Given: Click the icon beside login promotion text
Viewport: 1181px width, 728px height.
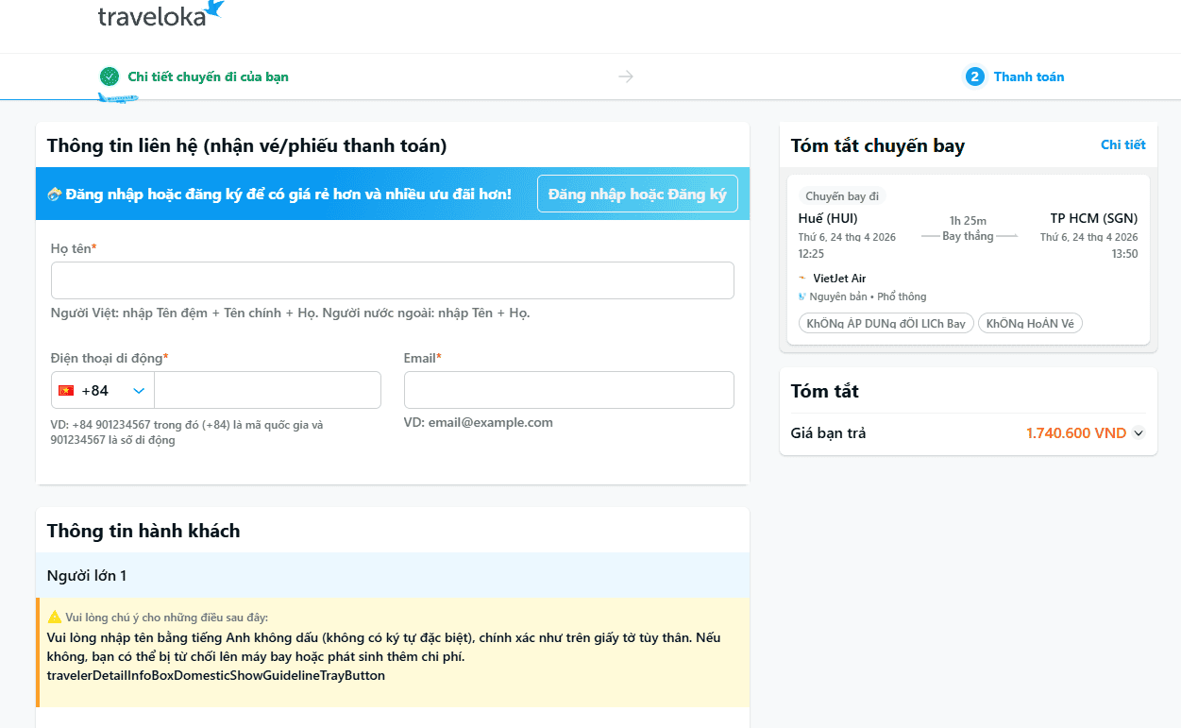Looking at the screenshot, I should click(x=55, y=195).
